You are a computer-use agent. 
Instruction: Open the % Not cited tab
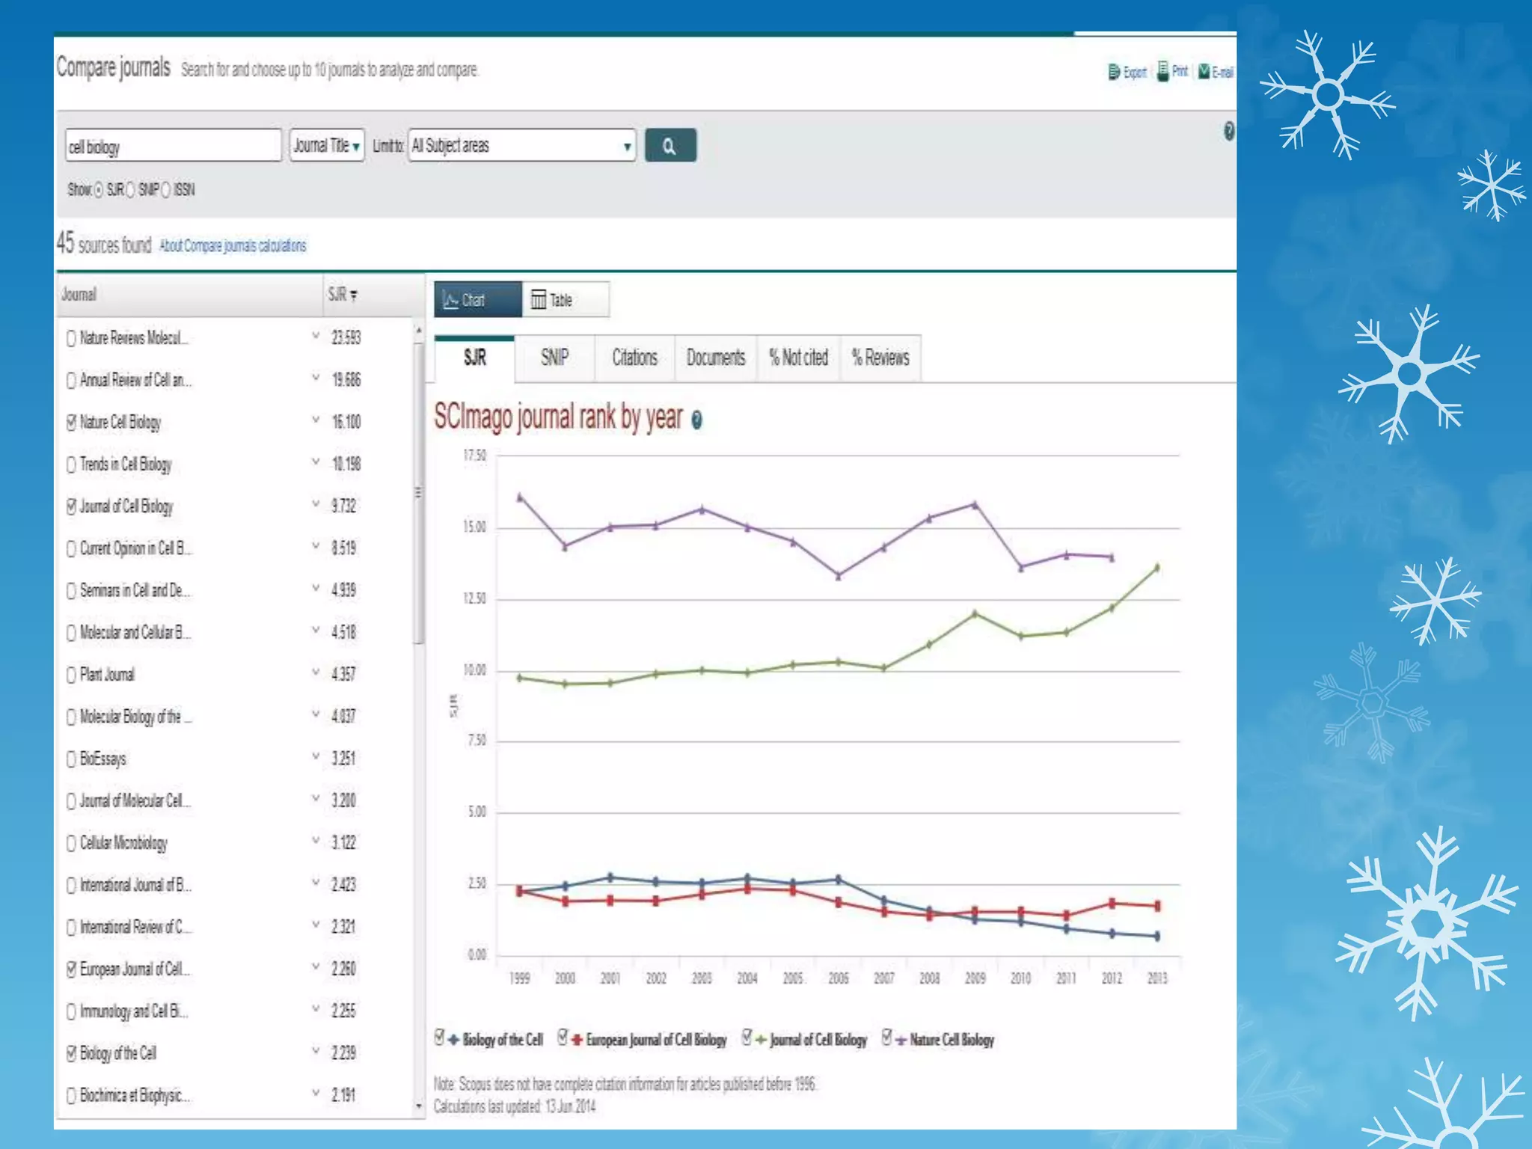click(x=798, y=358)
